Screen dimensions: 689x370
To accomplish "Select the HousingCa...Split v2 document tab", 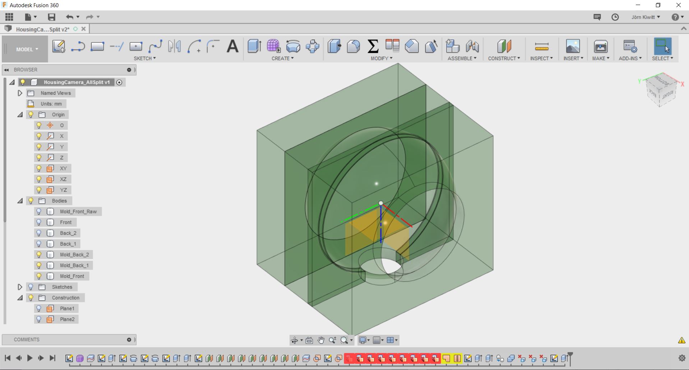I will point(42,29).
